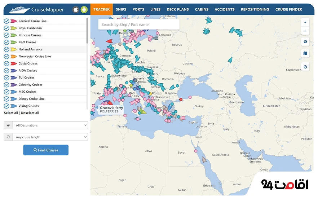318x199 pixels.
Task: Click the pink port marker in Egypt
Action: click(x=195, y=151)
